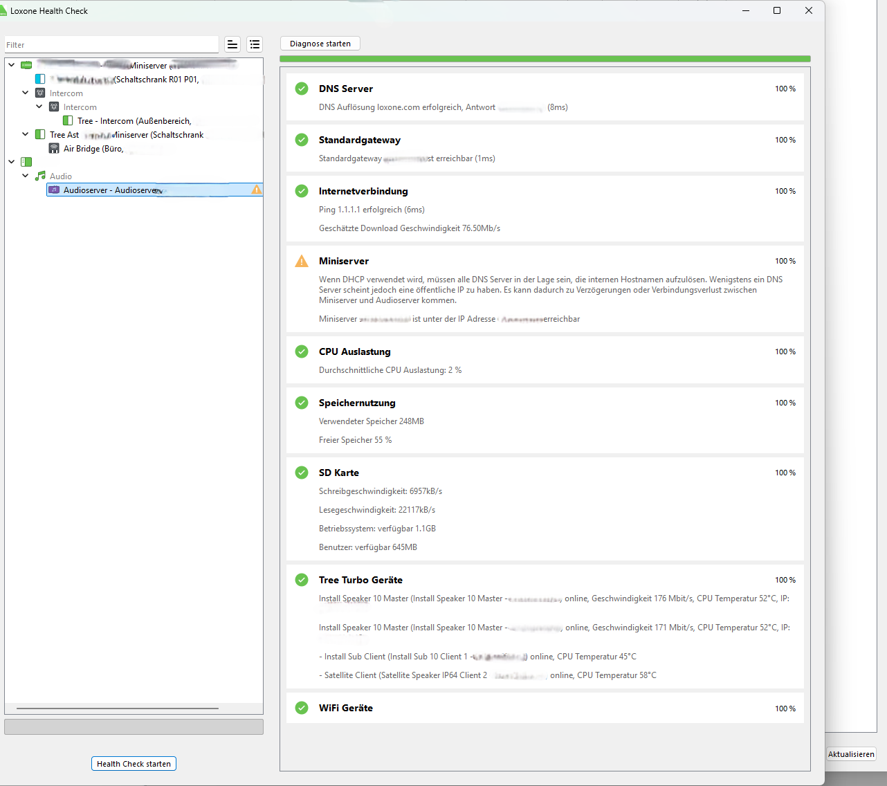The image size is (887, 786).
Task: Click the green check icon for Tree Turbo Geräte
Action: point(302,580)
